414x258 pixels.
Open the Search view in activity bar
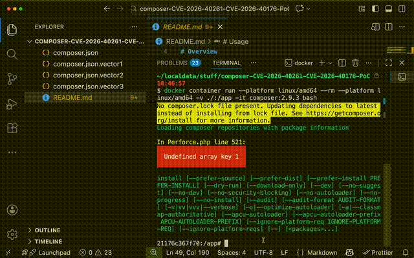point(12,54)
